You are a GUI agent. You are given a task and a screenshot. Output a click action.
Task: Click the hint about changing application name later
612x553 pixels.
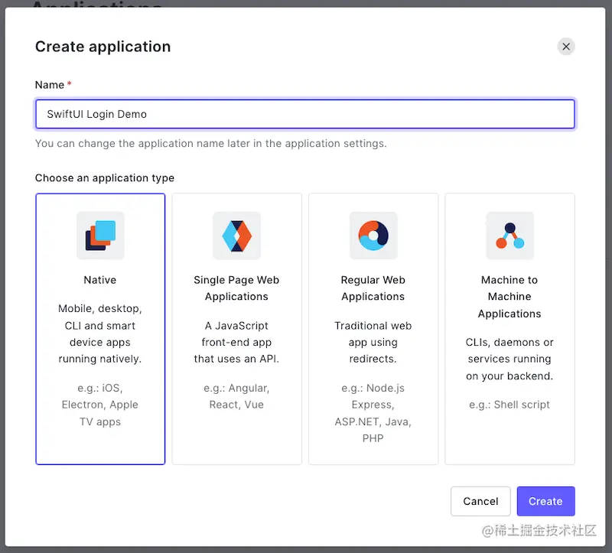point(211,144)
